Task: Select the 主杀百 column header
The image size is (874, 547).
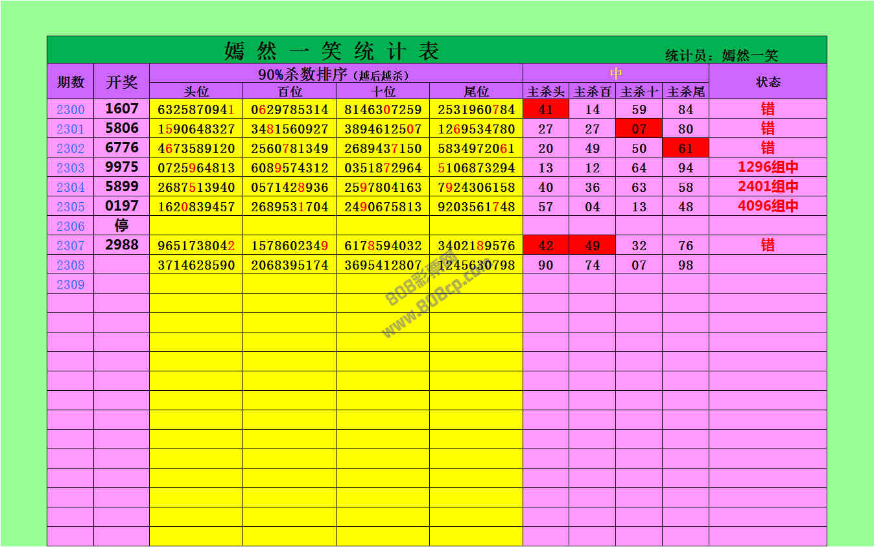Action: click(x=593, y=92)
